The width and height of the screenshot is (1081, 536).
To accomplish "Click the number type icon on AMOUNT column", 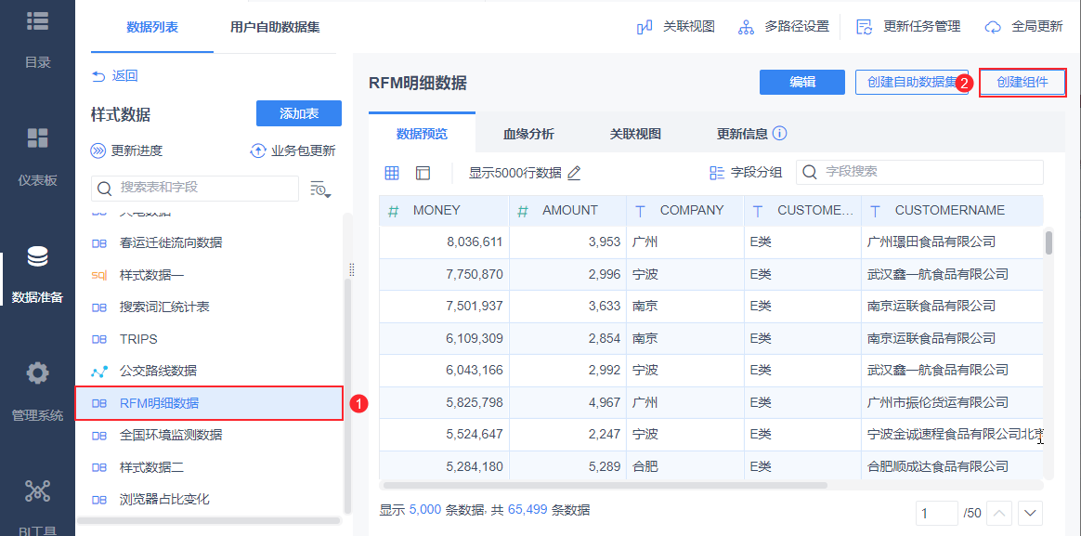I will 523,211.
